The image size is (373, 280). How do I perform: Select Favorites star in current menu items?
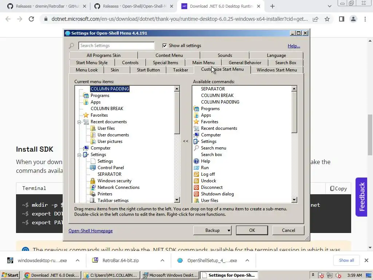point(86,115)
